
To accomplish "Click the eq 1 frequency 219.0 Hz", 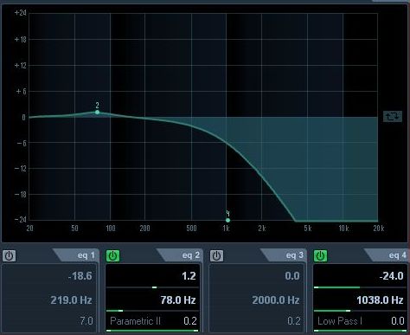I will (71, 300).
